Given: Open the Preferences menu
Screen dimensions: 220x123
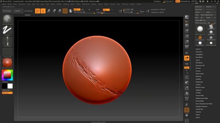Looking at the screenshot, I should pos(86,4).
